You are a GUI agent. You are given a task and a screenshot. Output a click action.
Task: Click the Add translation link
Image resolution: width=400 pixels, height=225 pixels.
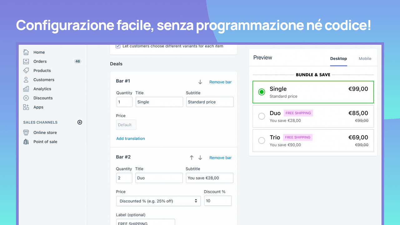[x=131, y=138]
